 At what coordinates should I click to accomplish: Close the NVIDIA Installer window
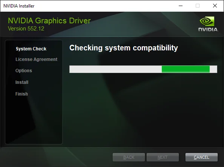click(215, 6)
